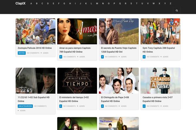Screen dimensions: 196x130
Task: Open ADMIN link on Chiringuito de Pepe card
Action: pyautogui.click(x=124, y=106)
